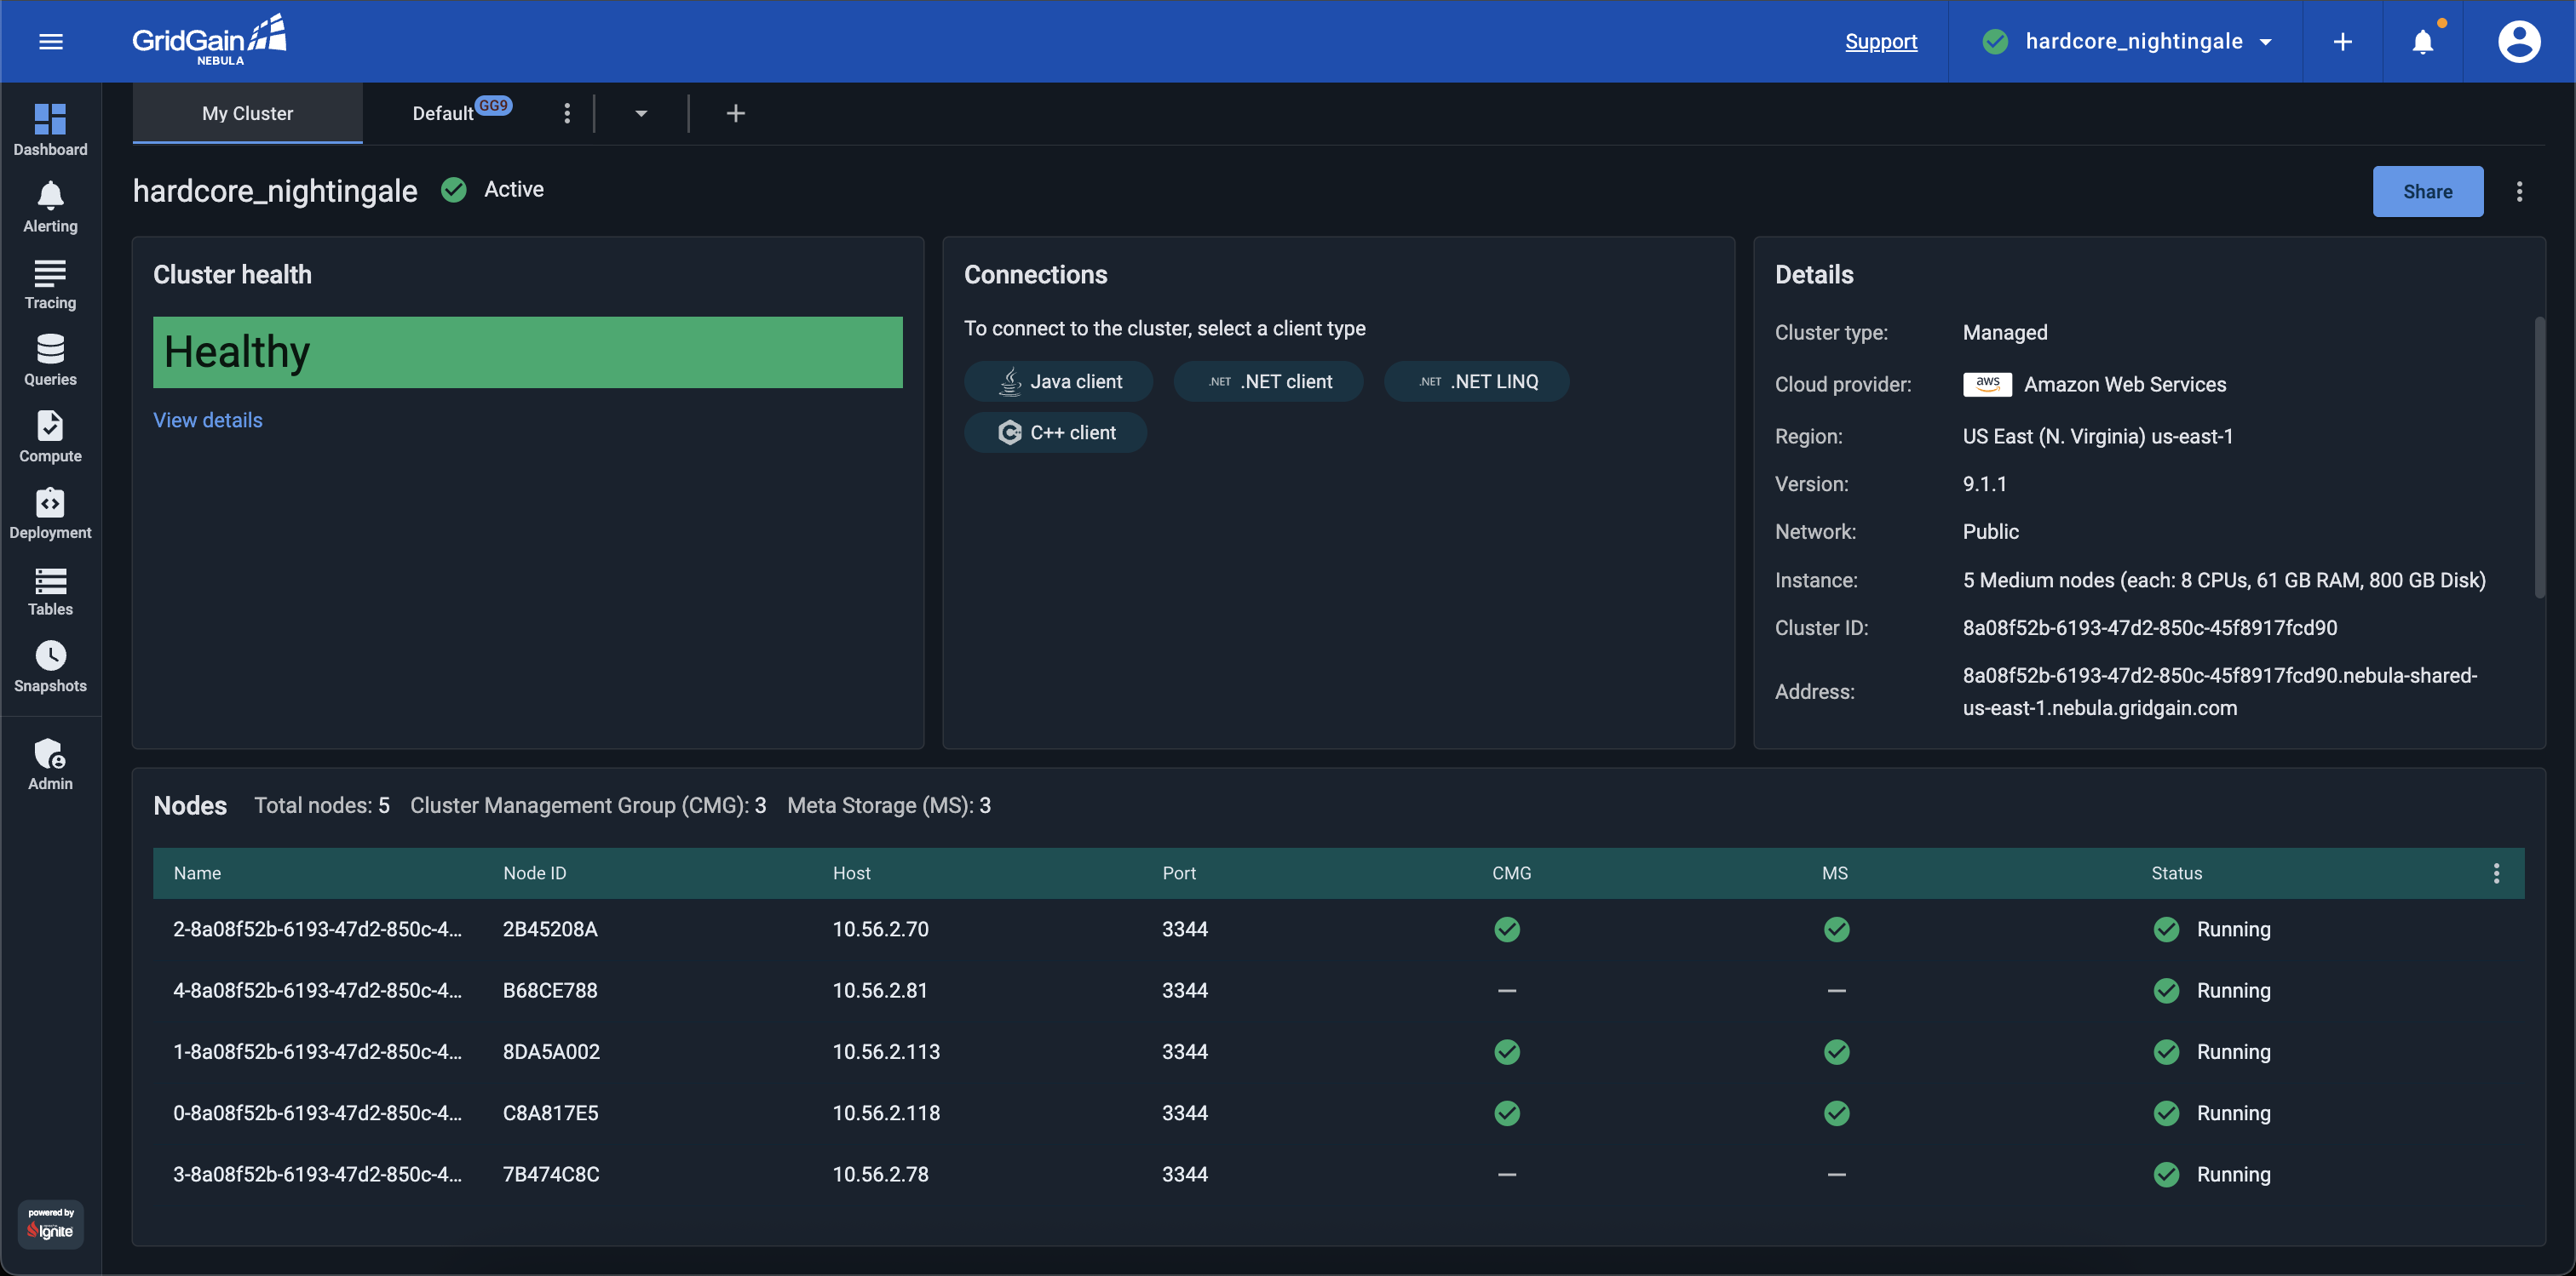Open the Nodes table column options
The height and width of the screenshot is (1276, 2576).
[x=2496, y=873]
